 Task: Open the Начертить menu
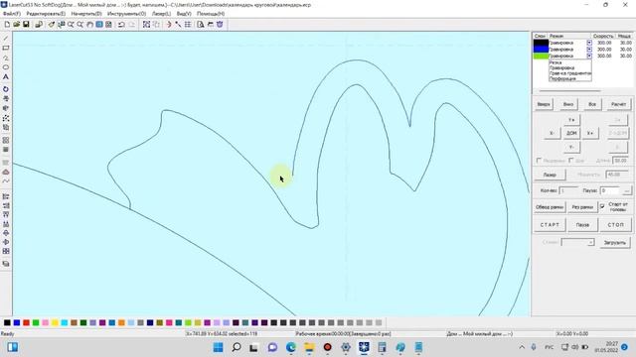coord(86,13)
